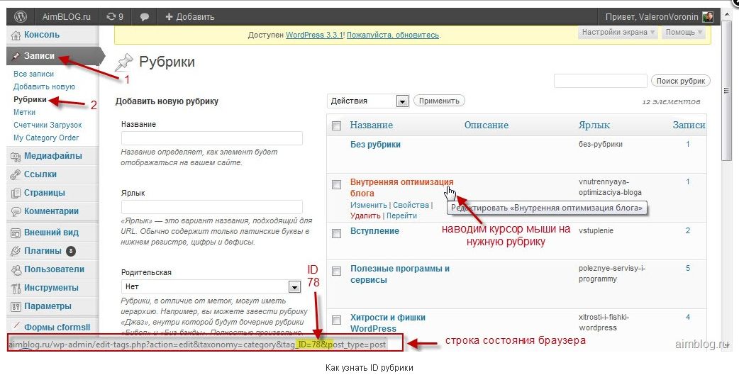This screenshot has width=739, height=375.
Task: Focus the Название input field
Action: [x=211, y=138]
